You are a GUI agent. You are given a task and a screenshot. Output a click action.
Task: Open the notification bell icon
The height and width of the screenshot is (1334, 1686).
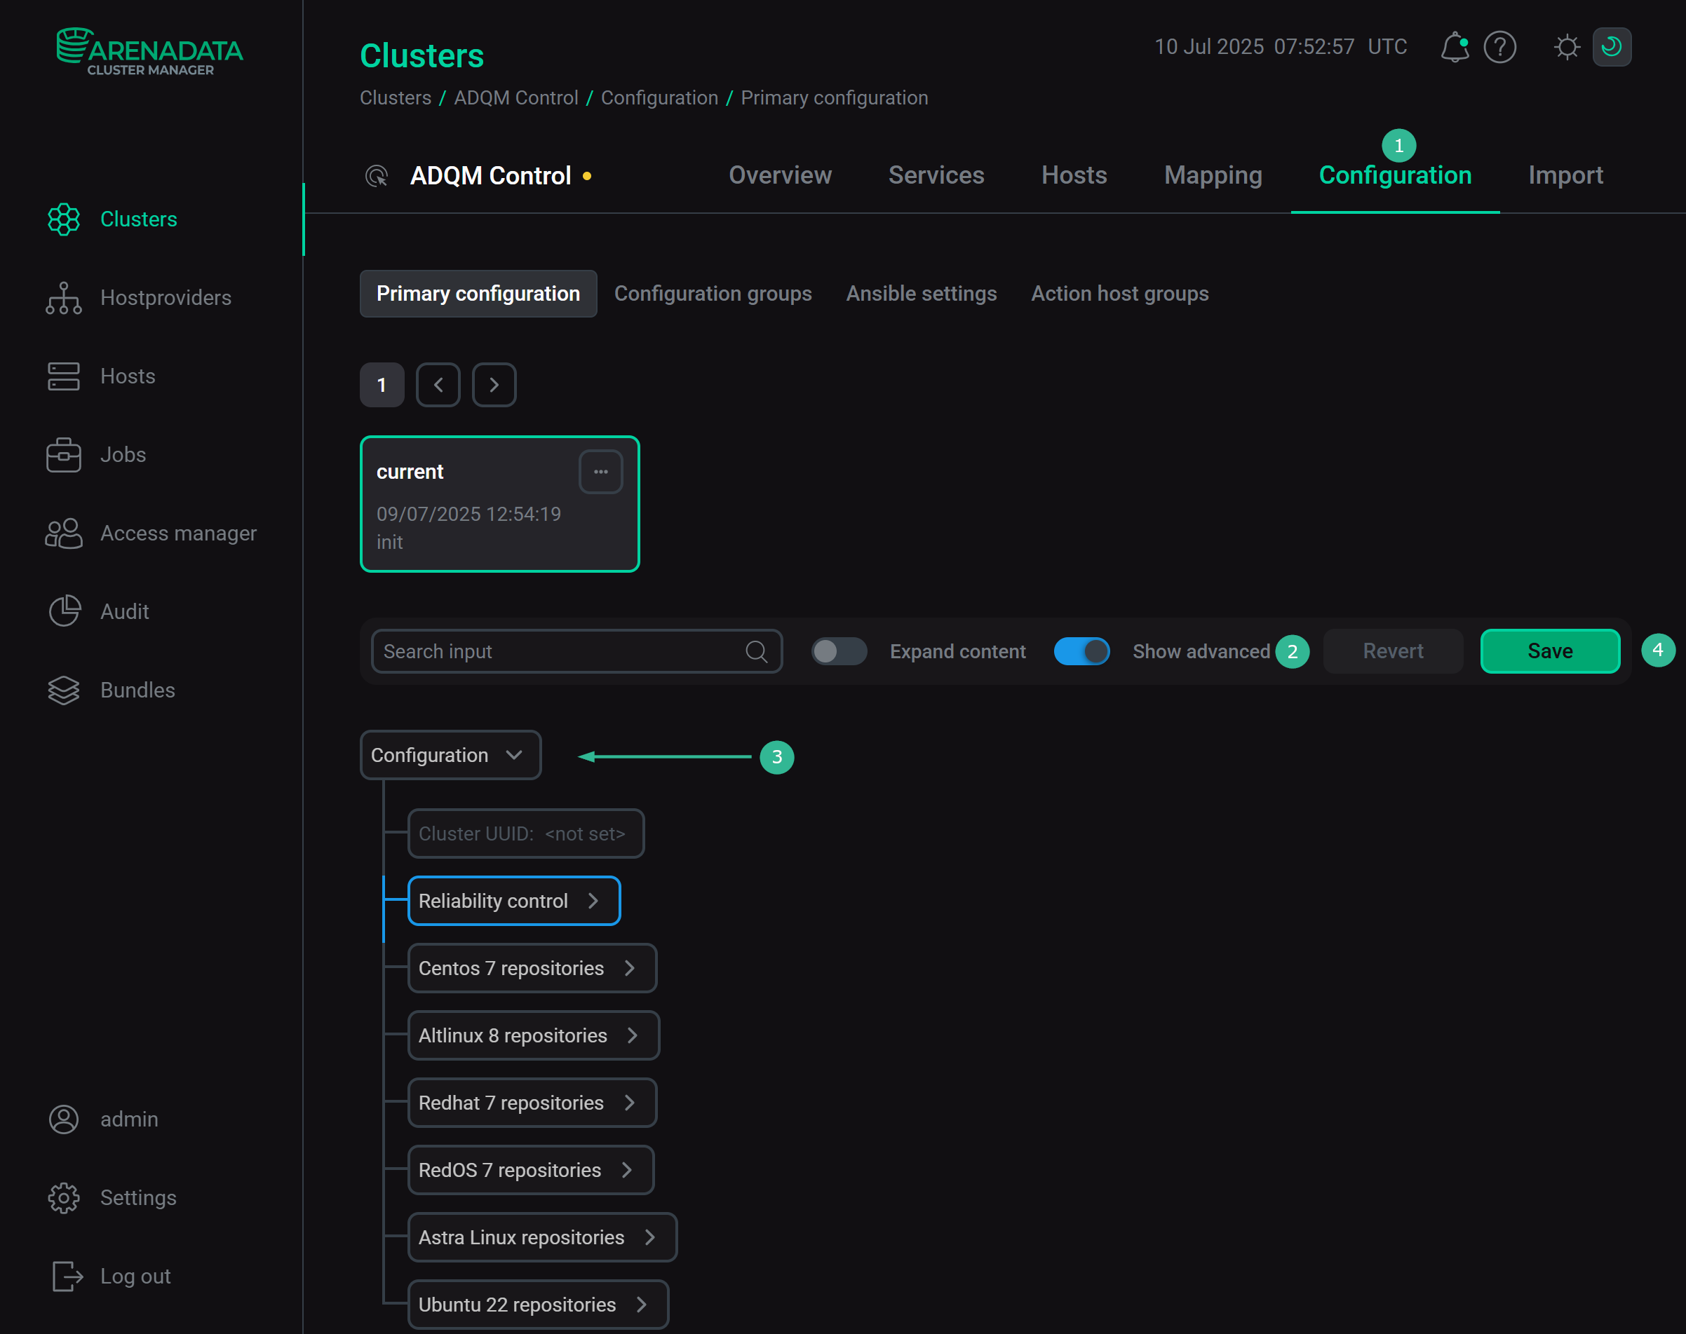click(1454, 47)
